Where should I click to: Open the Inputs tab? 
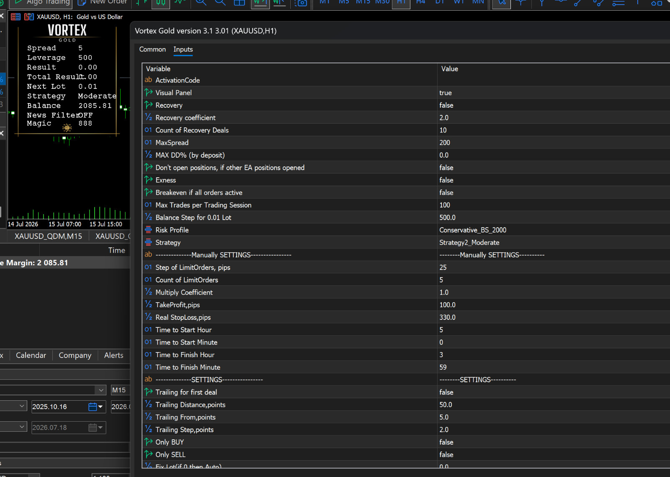(183, 49)
